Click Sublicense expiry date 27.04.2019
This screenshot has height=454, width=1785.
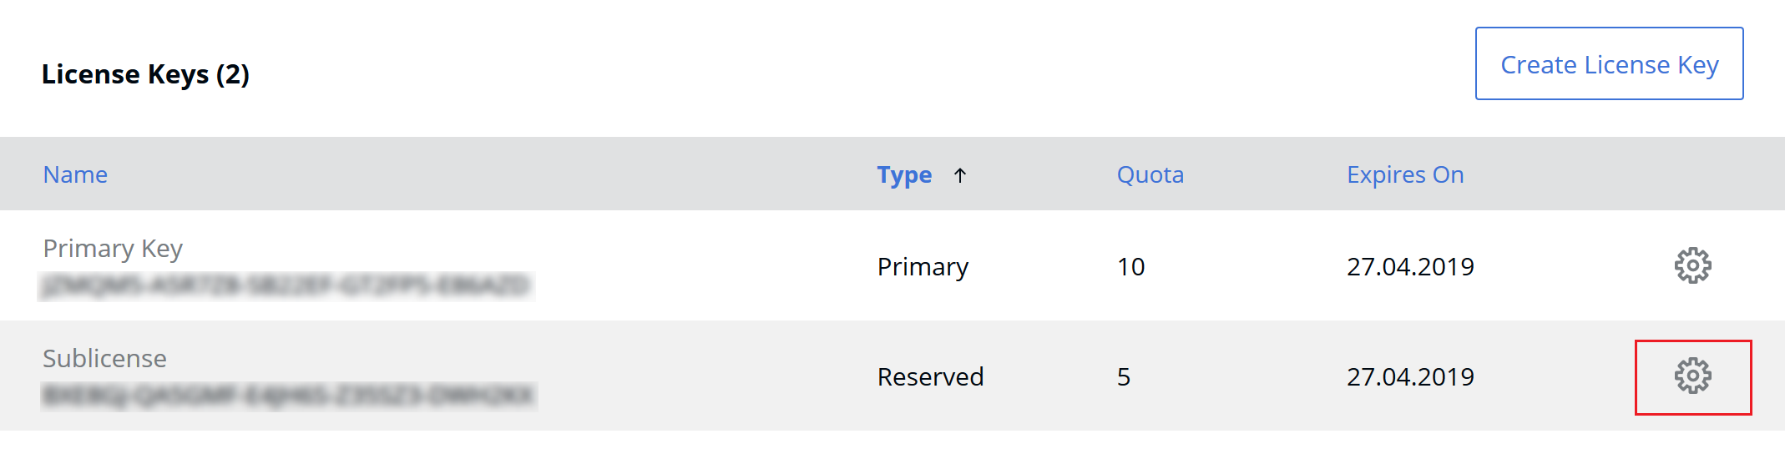tap(1410, 377)
